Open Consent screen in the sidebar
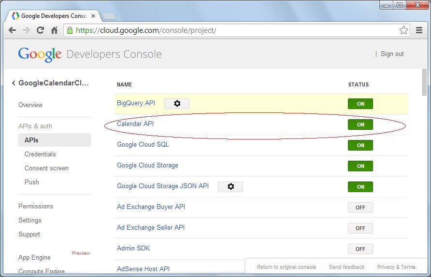The width and height of the screenshot is (431, 277). pos(46,168)
